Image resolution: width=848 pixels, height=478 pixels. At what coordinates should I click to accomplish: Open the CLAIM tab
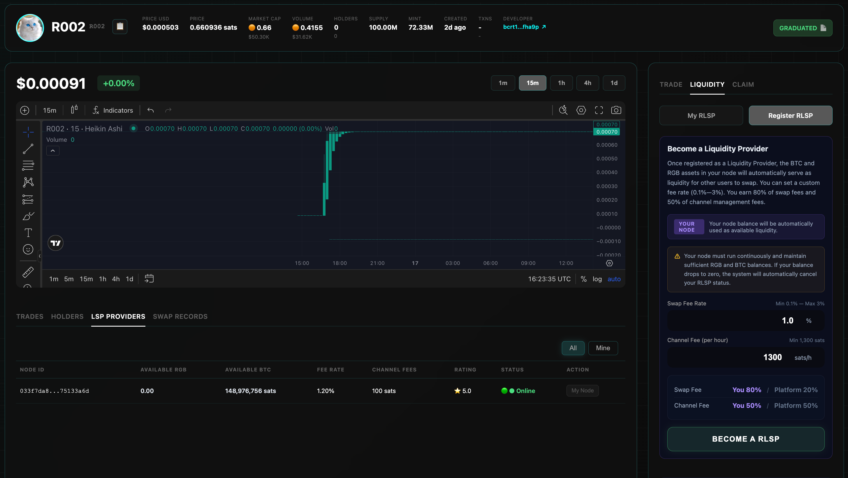(x=743, y=84)
